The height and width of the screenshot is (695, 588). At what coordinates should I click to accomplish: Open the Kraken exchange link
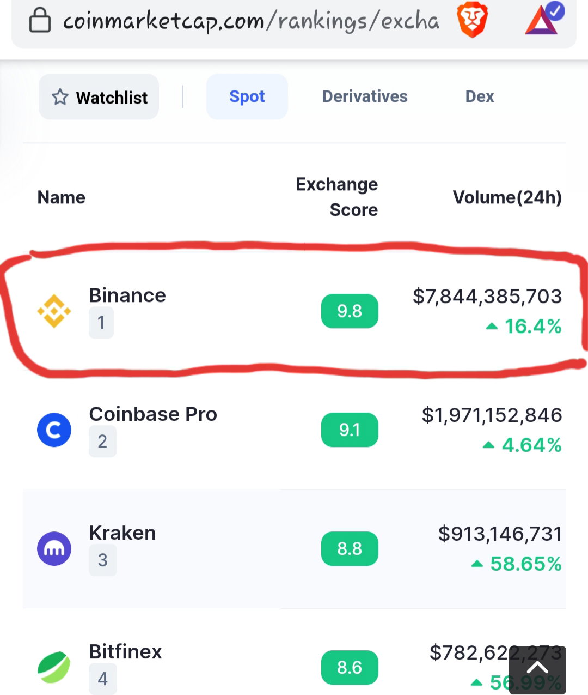tap(122, 533)
